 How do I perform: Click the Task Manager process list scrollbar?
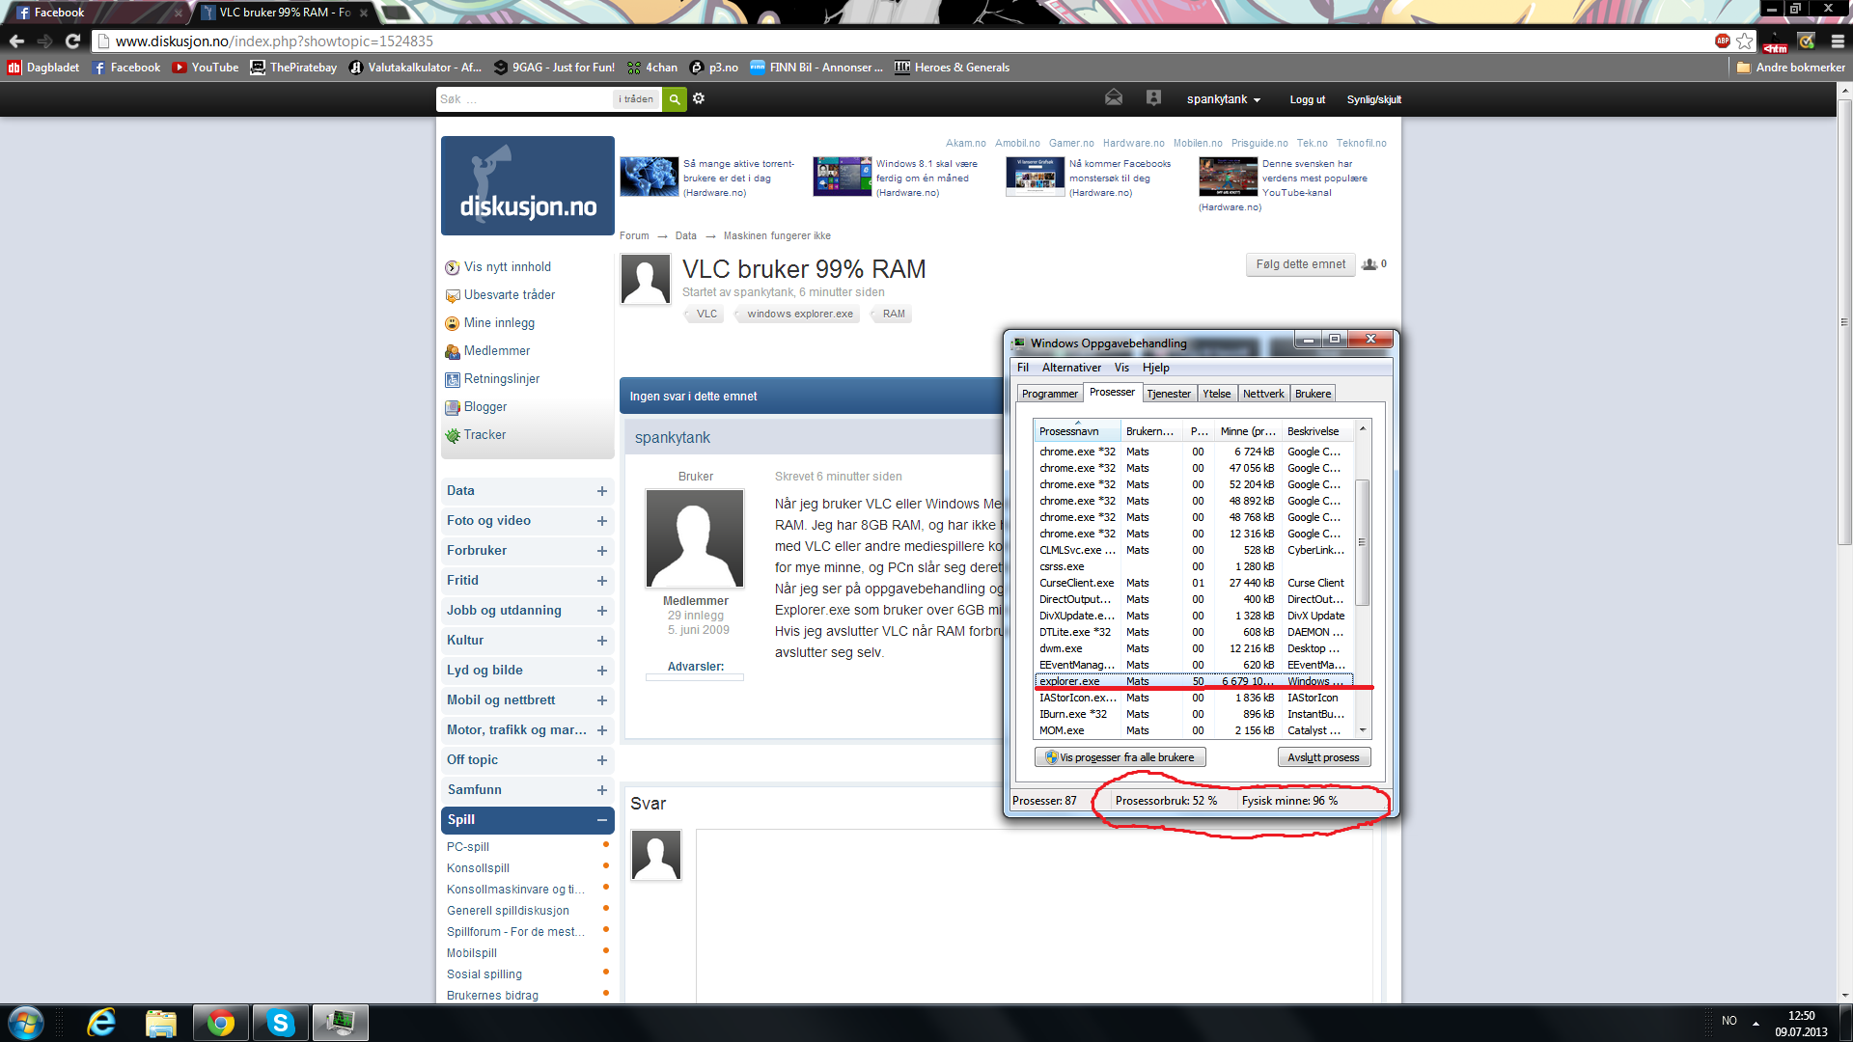pyautogui.click(x=1363, y=543)
